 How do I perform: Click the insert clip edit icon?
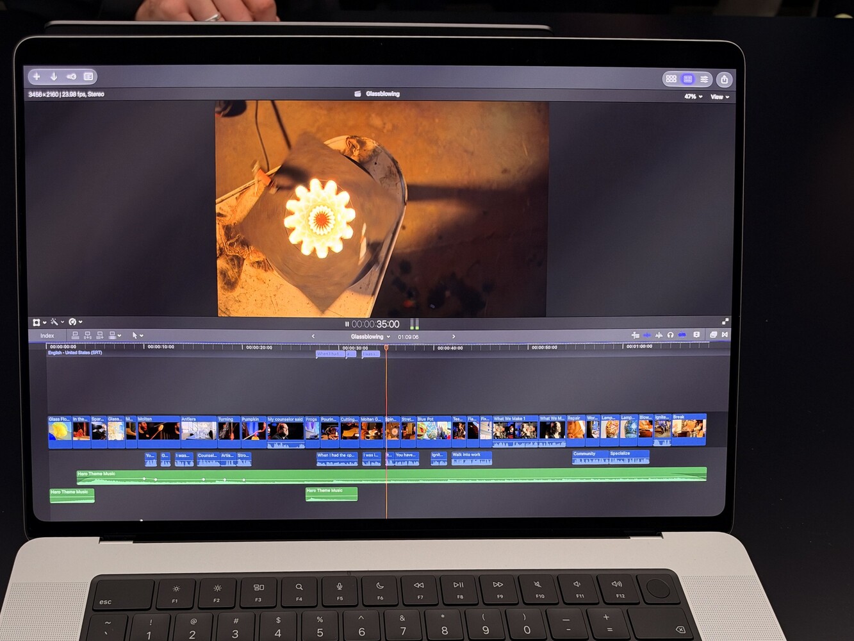88,335
